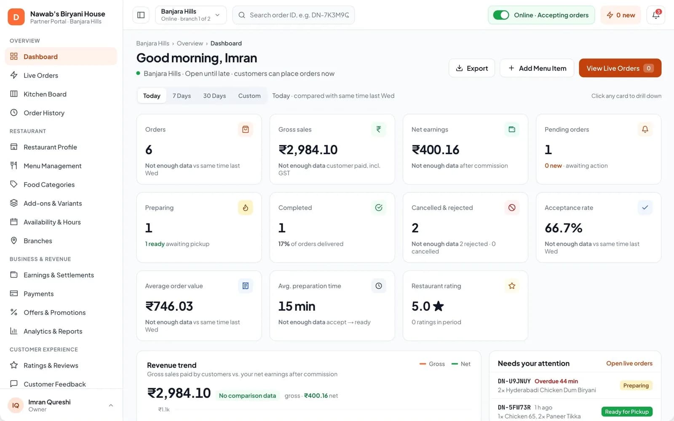Click the Net earnings wallet icon
The width and height of the screenshot is (674, 421).
pyautogui.click(x=512, y=129)
